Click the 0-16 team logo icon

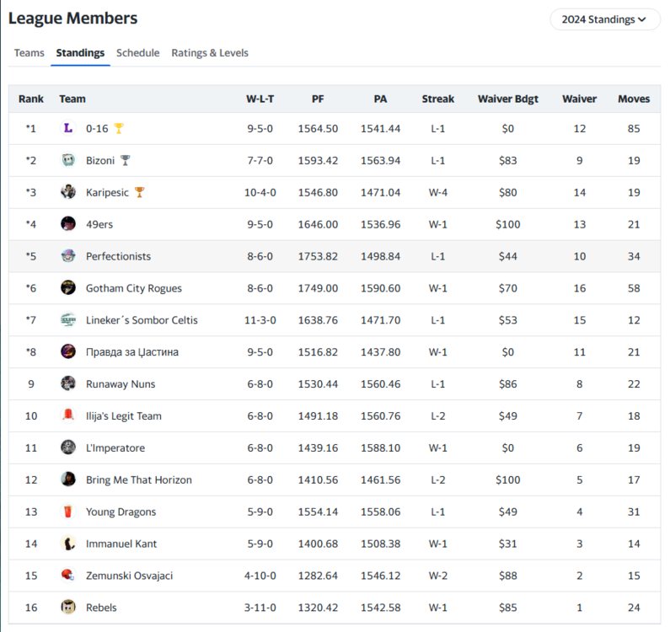pyautogui.click(x=68, y=128)
